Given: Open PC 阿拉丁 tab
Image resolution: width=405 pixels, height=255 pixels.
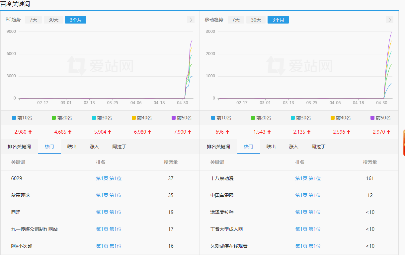Looking at the screenshot, I should tap(119, 147).
